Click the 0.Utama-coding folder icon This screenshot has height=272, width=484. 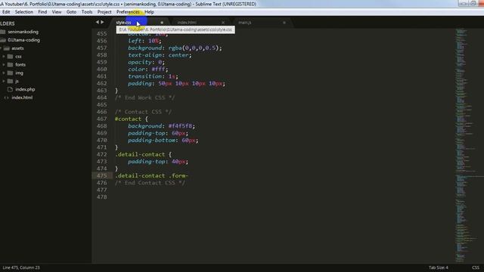tap(3, 40)
